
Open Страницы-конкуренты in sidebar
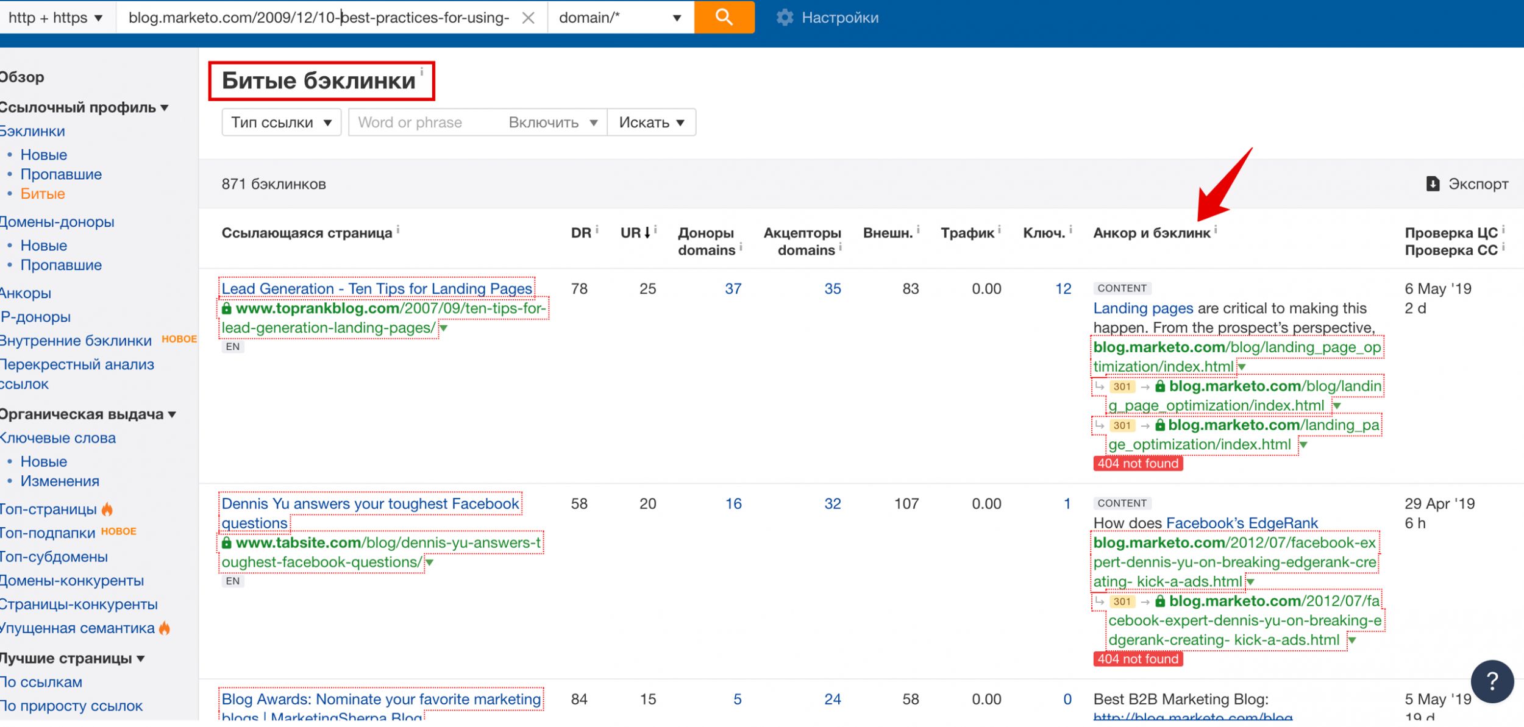point(79,605)
